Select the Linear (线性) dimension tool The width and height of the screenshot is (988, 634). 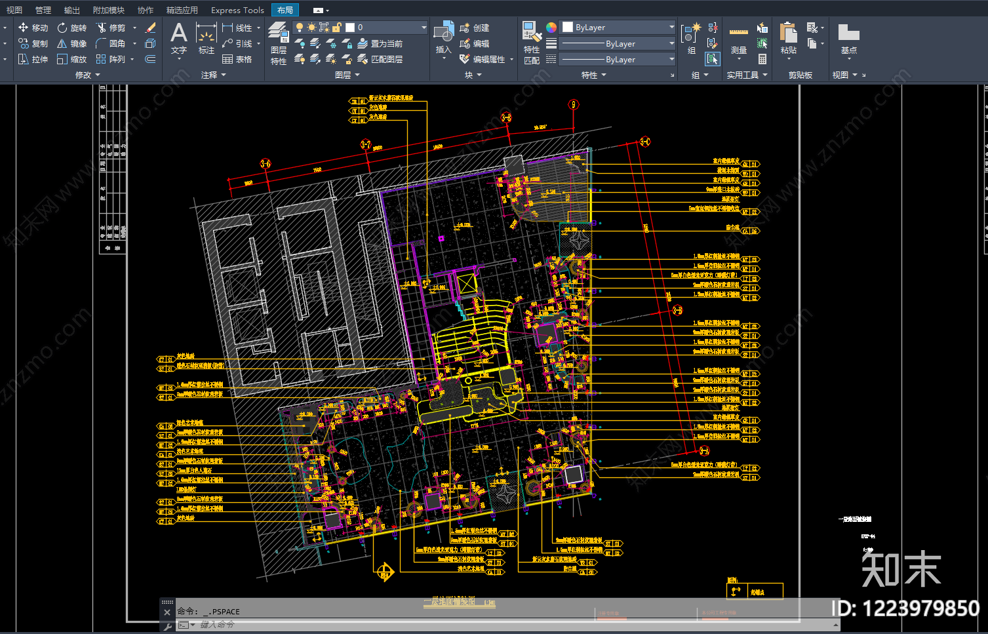coord(237,28)
